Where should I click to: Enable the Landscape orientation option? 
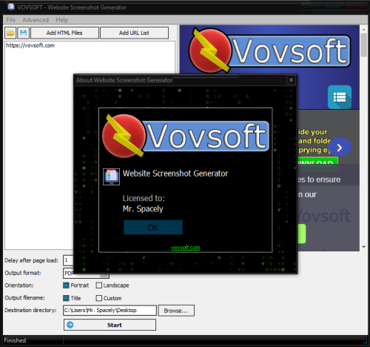coord(112,285)
